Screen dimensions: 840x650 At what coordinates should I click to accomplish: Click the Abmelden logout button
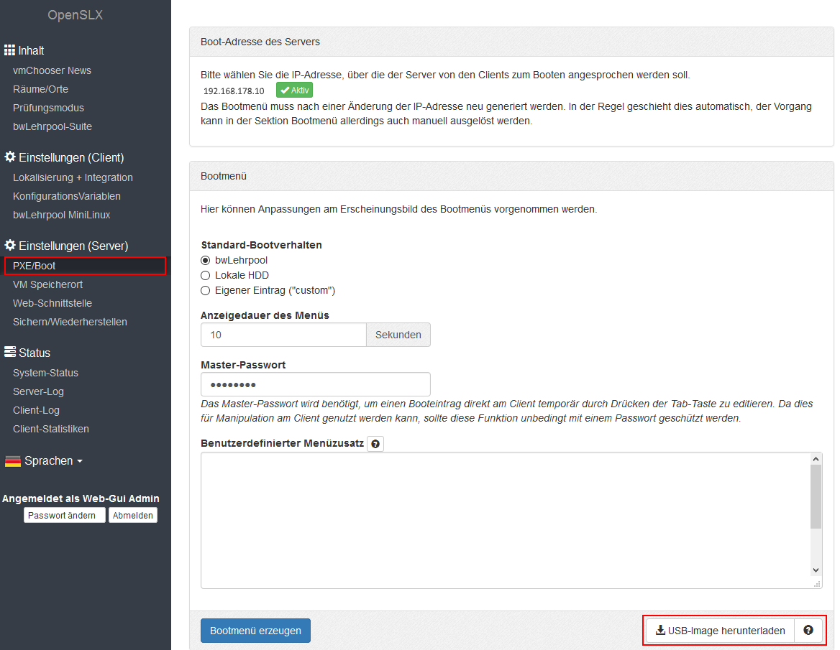[132, 515]
